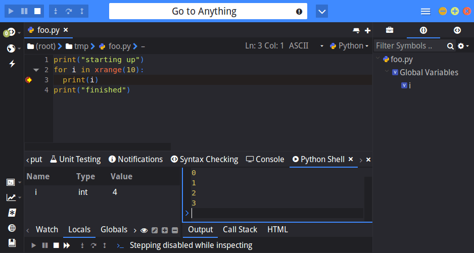Viewport: 474px width, 253px height.
Task: Click the line chart icon in left sidebar
Action: point(11,197)
